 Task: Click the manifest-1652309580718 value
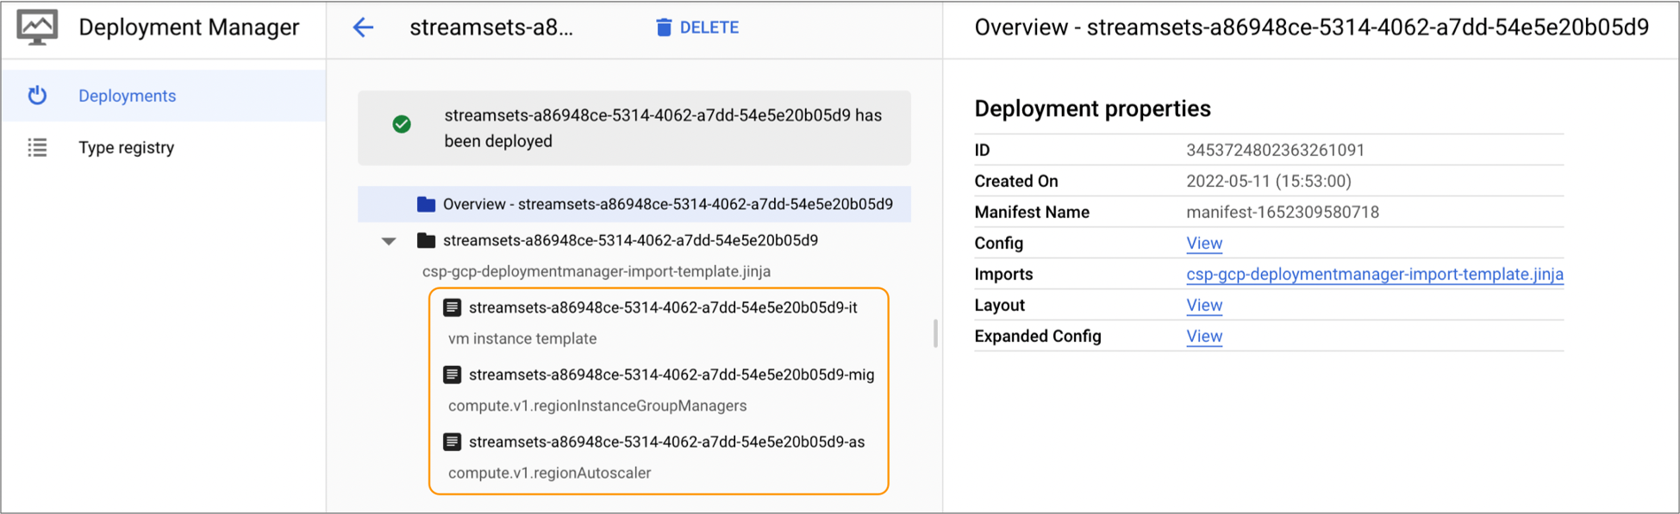pos(1283,212)
